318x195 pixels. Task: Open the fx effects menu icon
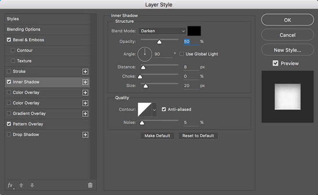[11, 185]
